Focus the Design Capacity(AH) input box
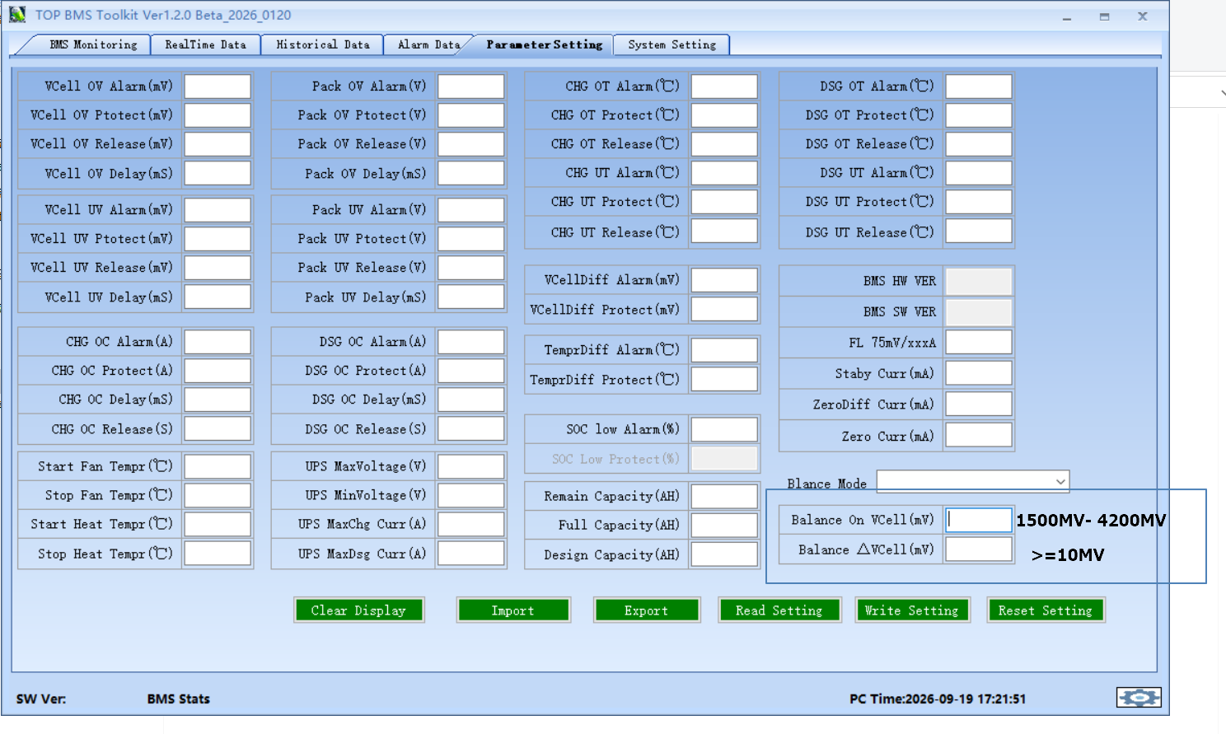This screenshot has width=1226, height=734. click(x=724, y=554)
